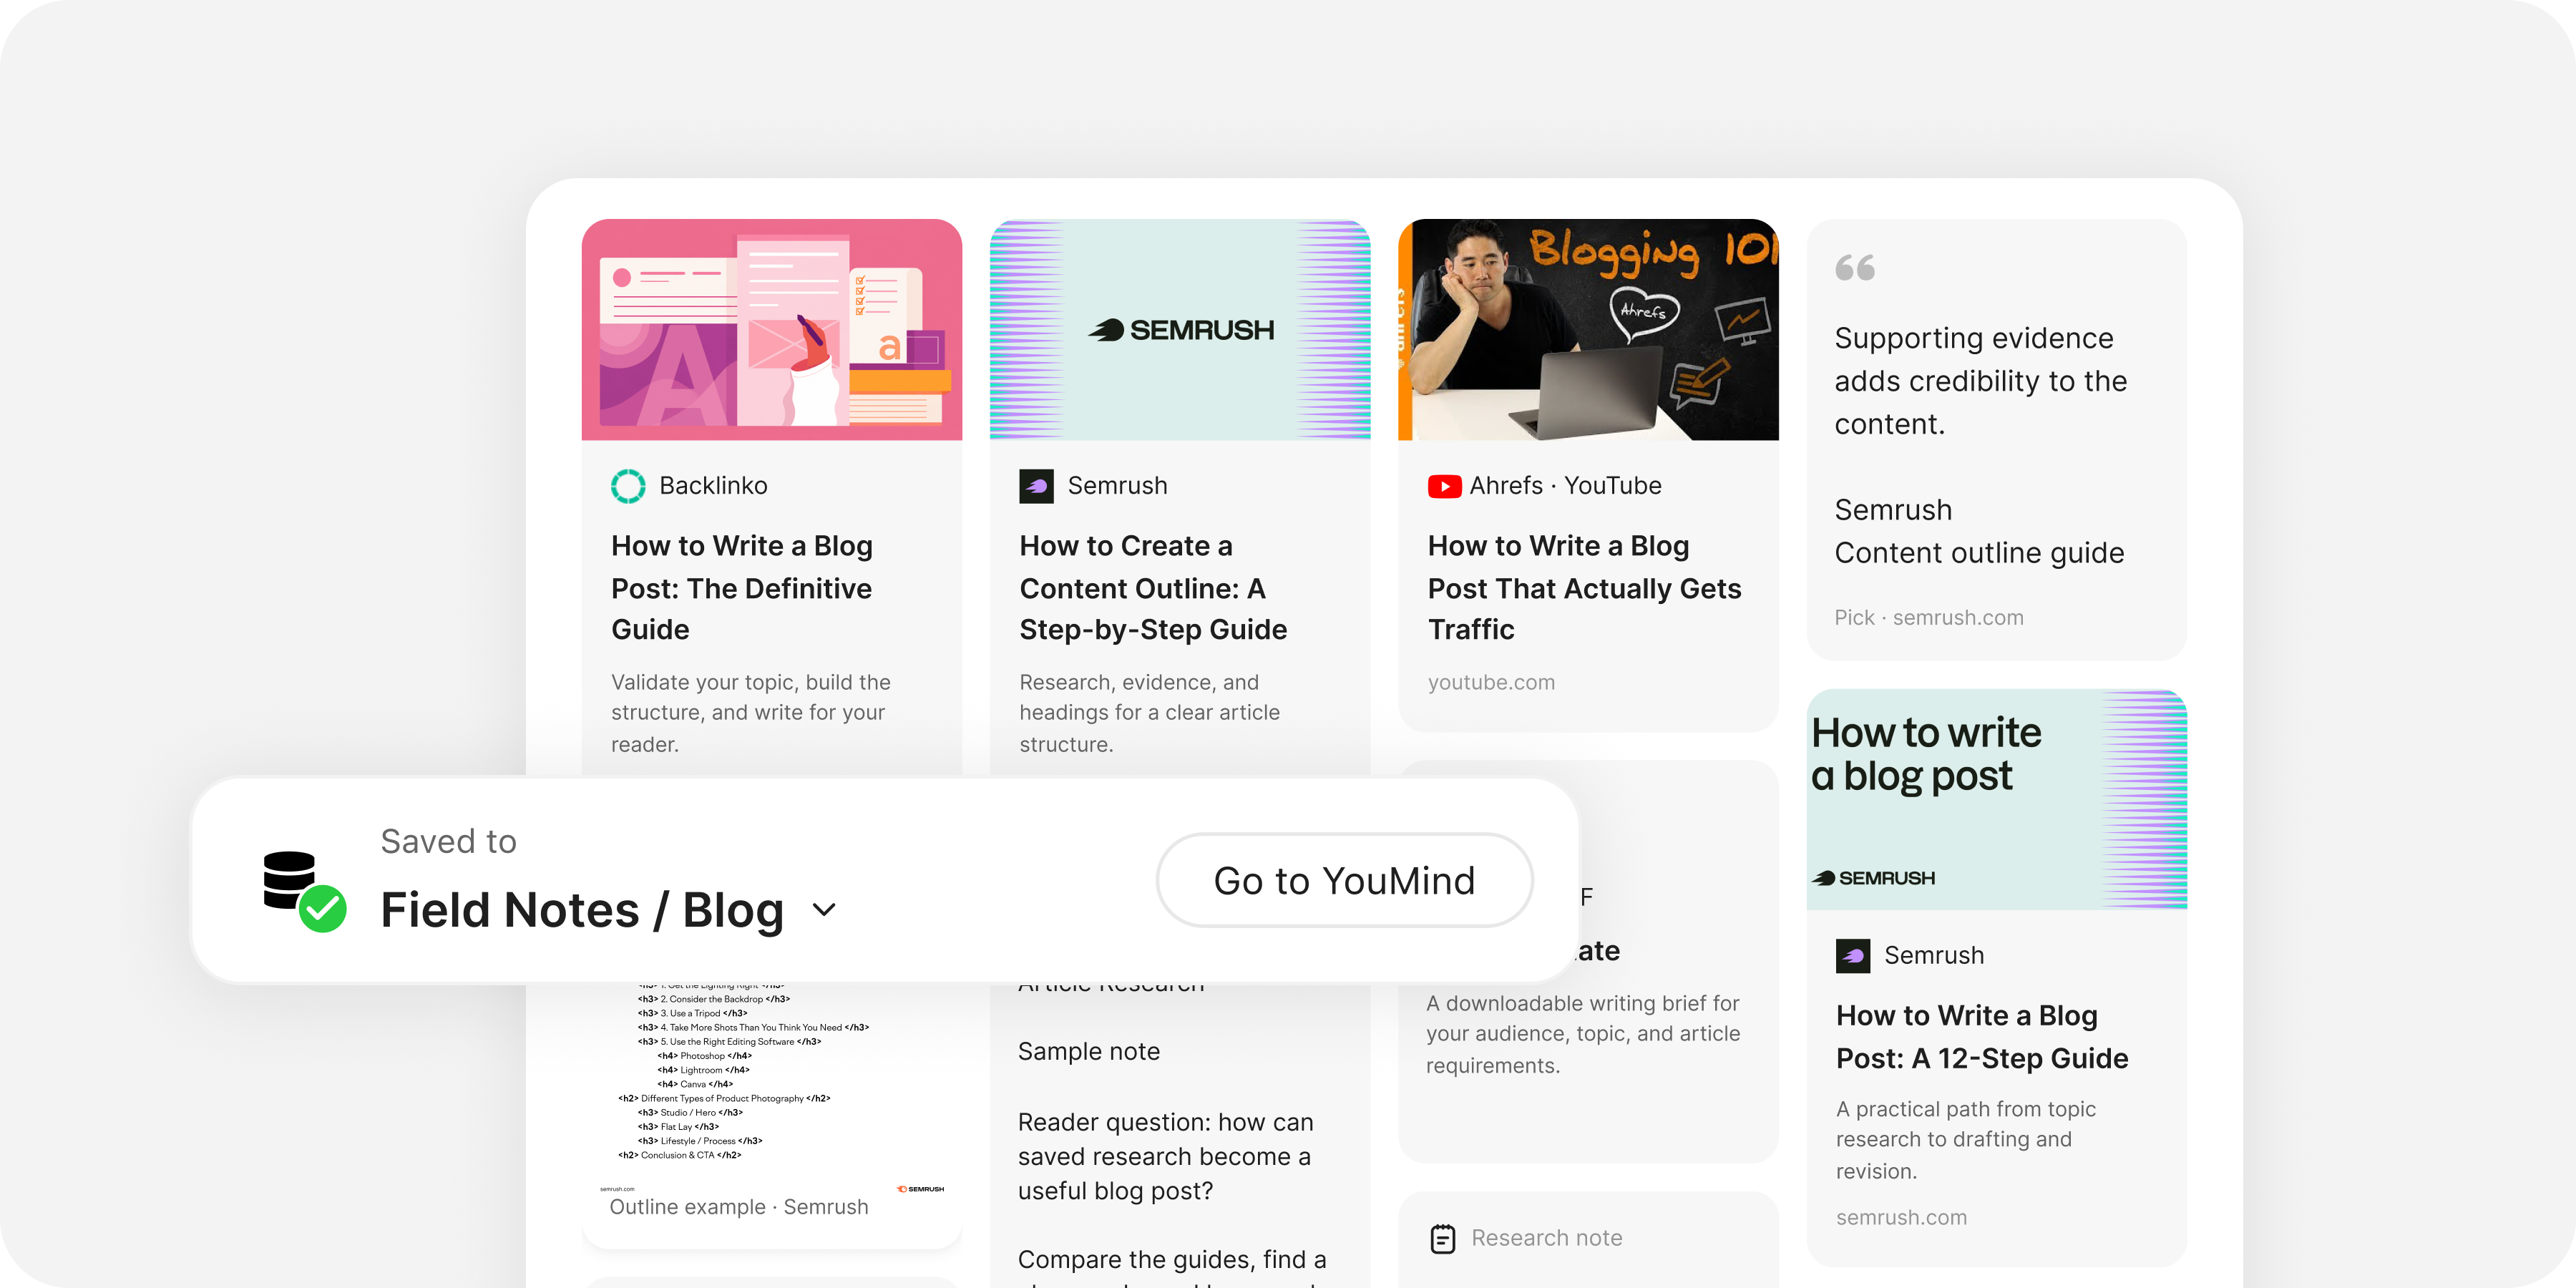Click the quotation mark icon on quote card
Image resolution: width=2576 pixels, height=1288 pixels.
click(1855, 268)
